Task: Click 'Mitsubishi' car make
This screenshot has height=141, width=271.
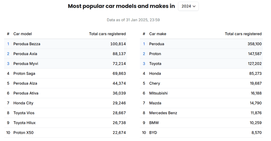Action: click(158, 93)
